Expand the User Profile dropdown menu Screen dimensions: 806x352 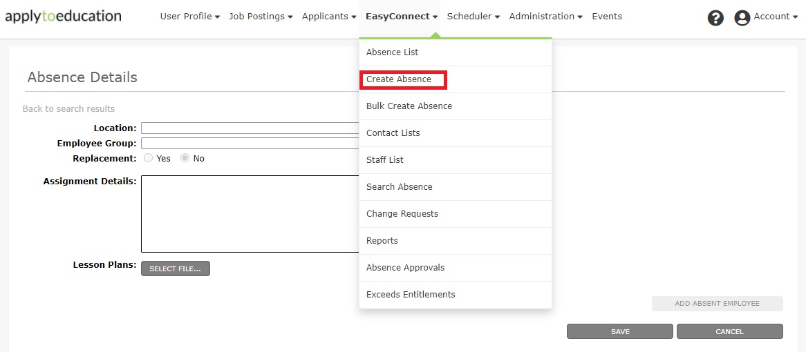click(x=190, y=17)
